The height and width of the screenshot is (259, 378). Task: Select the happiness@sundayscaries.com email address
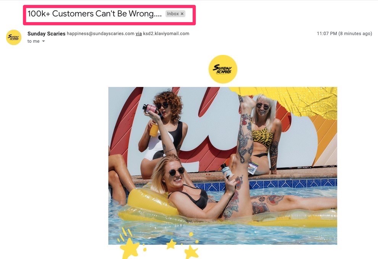coord(101,34)
